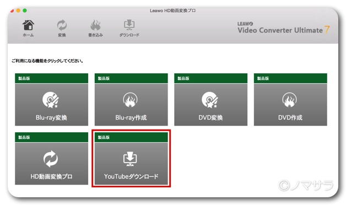Click the Leawo Video Converter Ultimate logo

click(x=284, y=28)
